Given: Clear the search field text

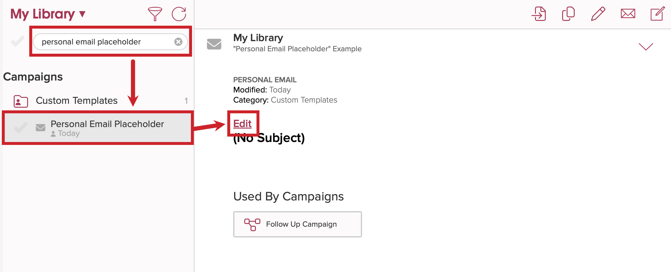Looking at the screenshot, I should 178,42.
